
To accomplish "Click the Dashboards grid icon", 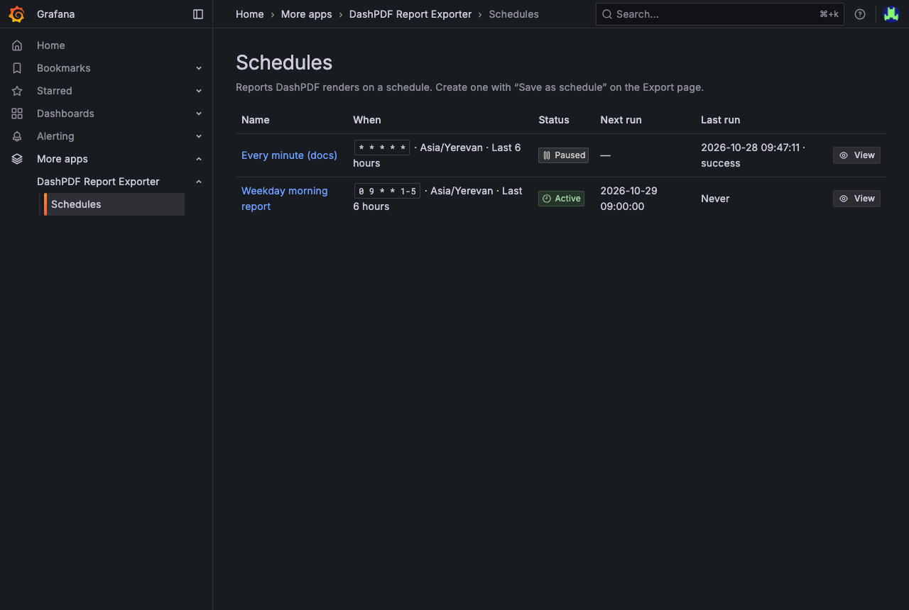I will [x=17, y=113].
